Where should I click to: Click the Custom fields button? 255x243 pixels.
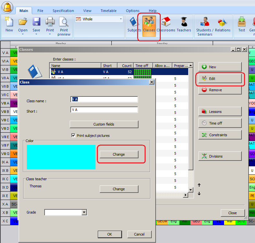coord(104,124)
